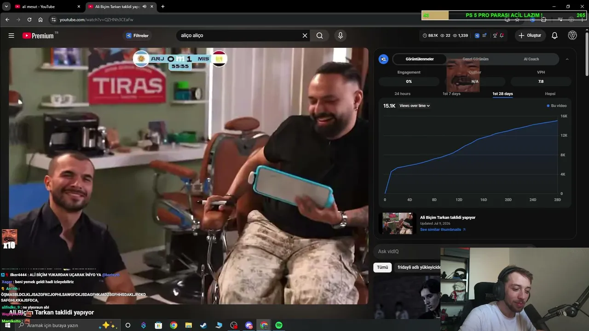Open OBS Studio from the taskbar
This screenshot has height=331, width=589.
click(x=234, y=325)
